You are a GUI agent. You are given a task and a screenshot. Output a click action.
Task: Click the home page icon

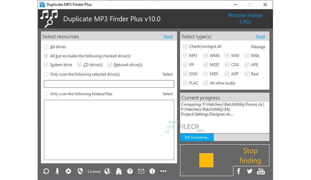119,171
